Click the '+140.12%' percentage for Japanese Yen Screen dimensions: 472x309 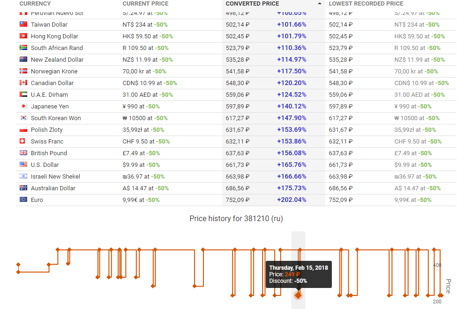coord(292,107)
